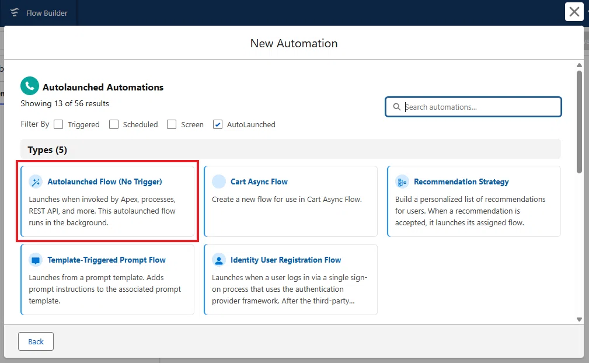Click the Flow Builder title text
Image resolution: width=589 pixels, height=363 pixels.
point(47,13)
